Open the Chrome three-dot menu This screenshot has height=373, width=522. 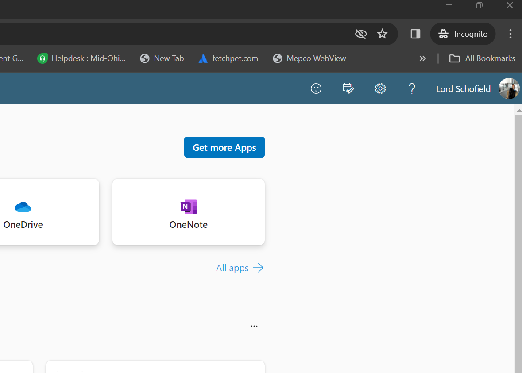click(x=510, y=34)
